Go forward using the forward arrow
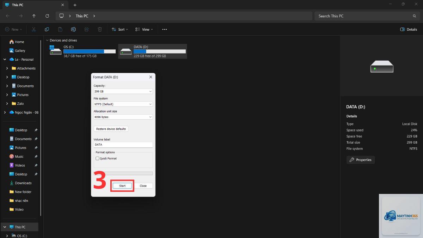 [21, 16]
